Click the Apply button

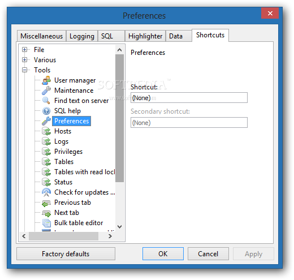tap(253, 254)
